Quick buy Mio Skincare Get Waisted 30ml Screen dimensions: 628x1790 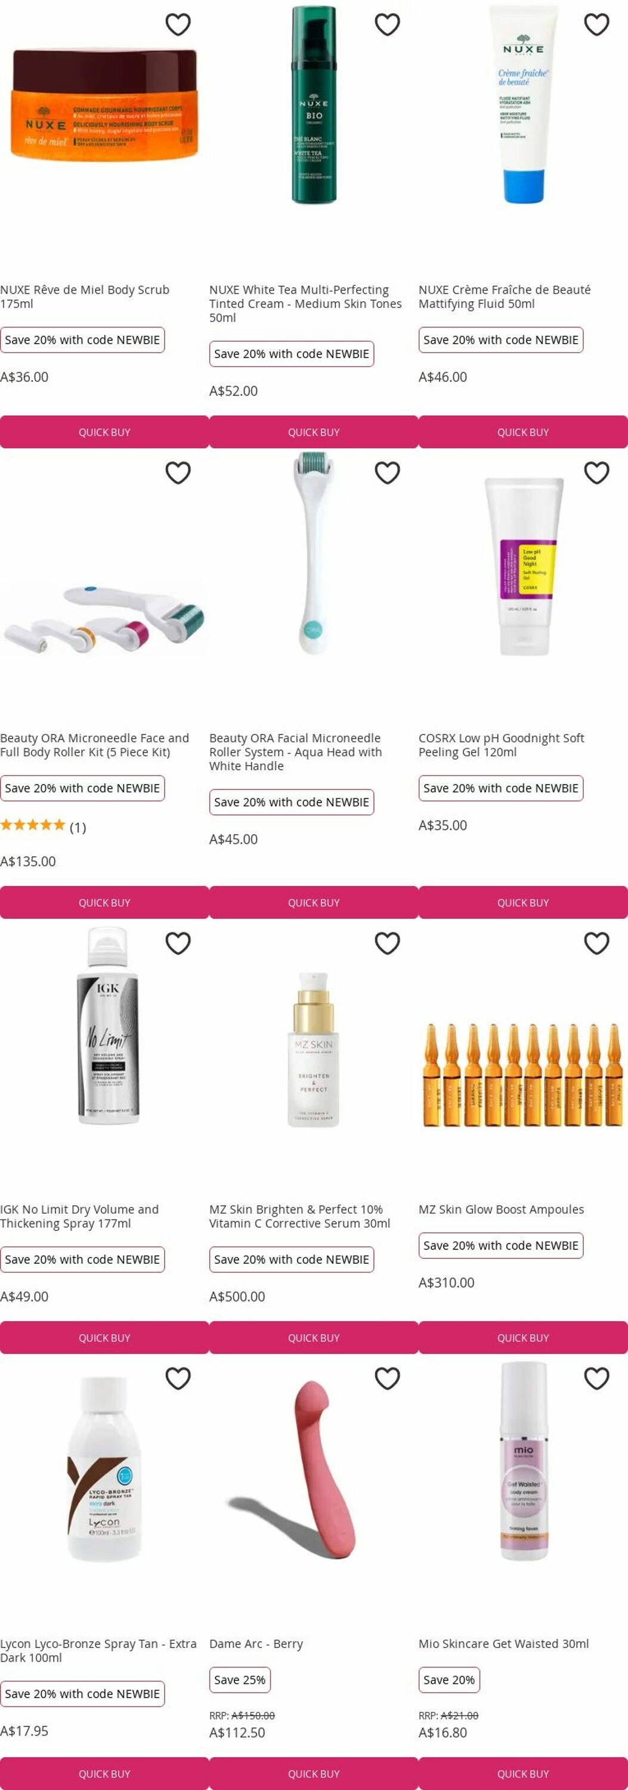tap(523, 1773)
